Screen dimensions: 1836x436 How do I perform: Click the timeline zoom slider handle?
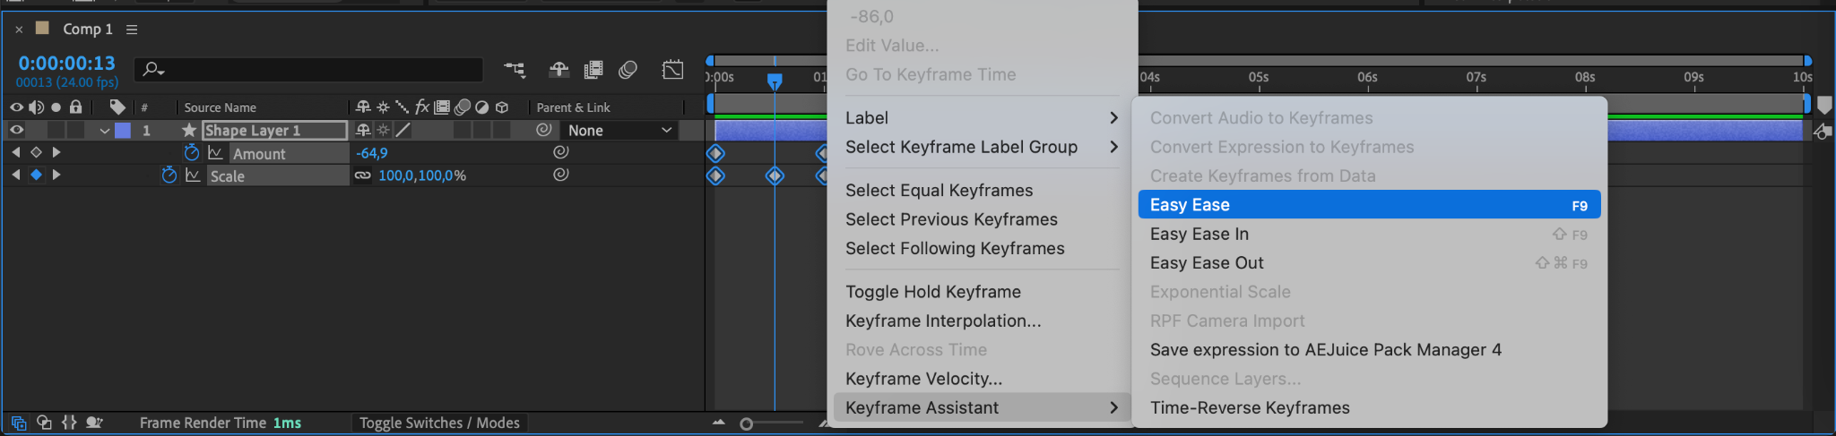[746, 423]
